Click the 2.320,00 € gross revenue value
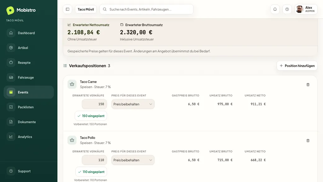 point(136,32)
